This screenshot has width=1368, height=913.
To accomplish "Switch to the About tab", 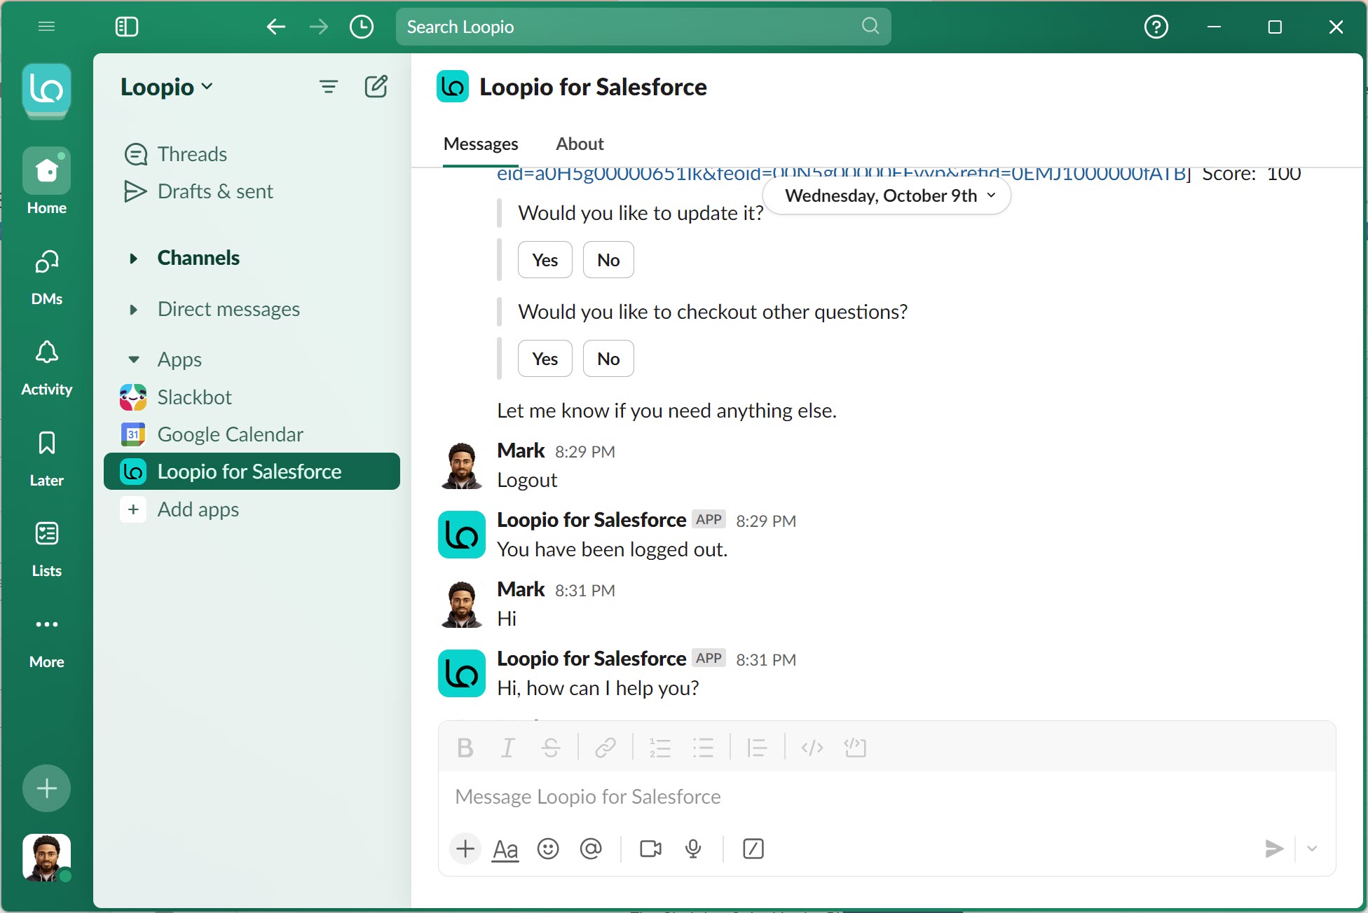I will [580, 144].
